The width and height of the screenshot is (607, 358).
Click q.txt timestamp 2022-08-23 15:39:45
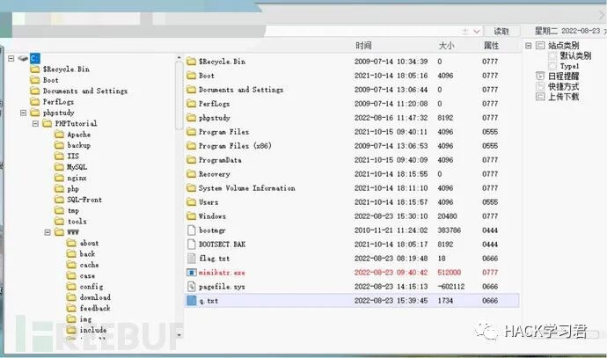(x=391, y=301)
